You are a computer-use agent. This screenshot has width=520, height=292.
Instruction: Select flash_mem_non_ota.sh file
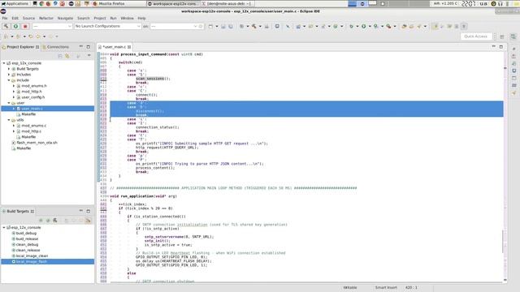pos(37,143)
